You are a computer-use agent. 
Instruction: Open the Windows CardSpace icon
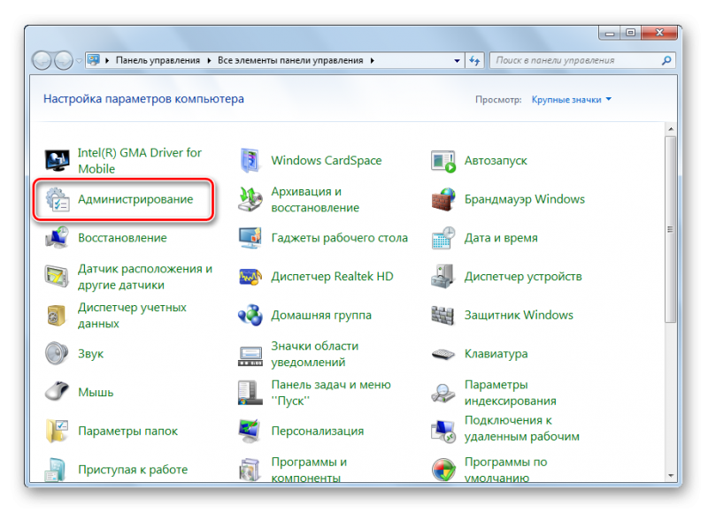pos(250,160)
